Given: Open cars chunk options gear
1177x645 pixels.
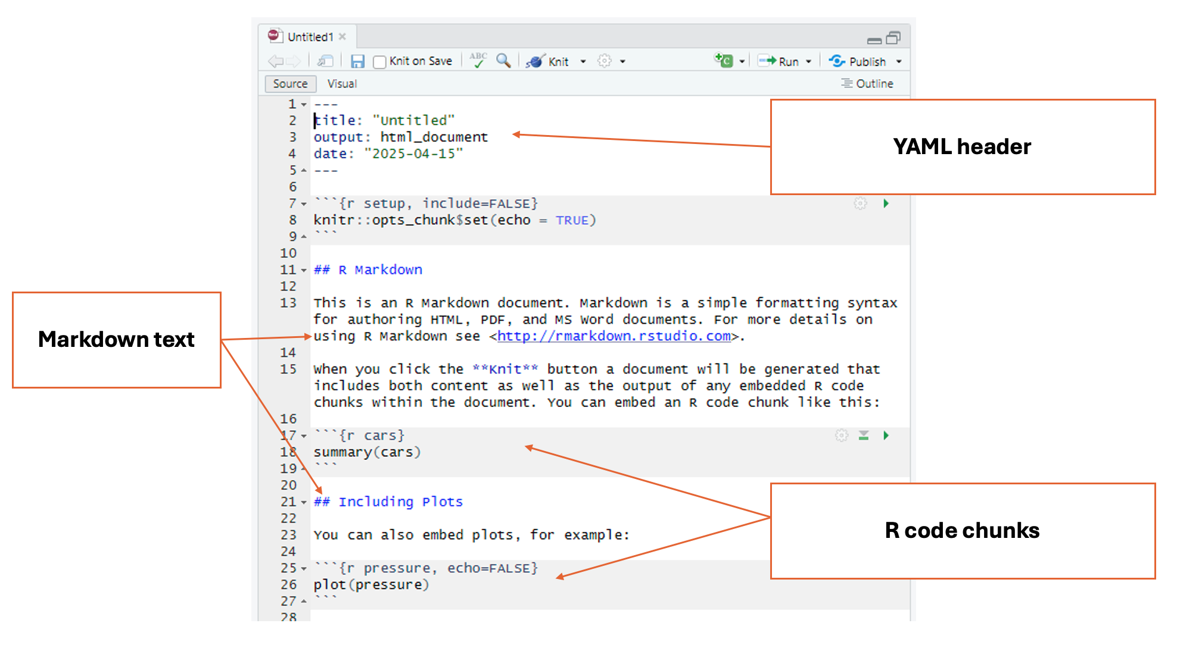Looking at the screenshot, I should [x=841, y=436].
